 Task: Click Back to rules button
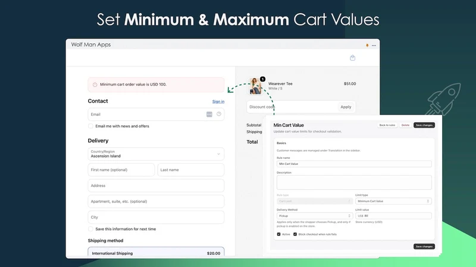387,125
